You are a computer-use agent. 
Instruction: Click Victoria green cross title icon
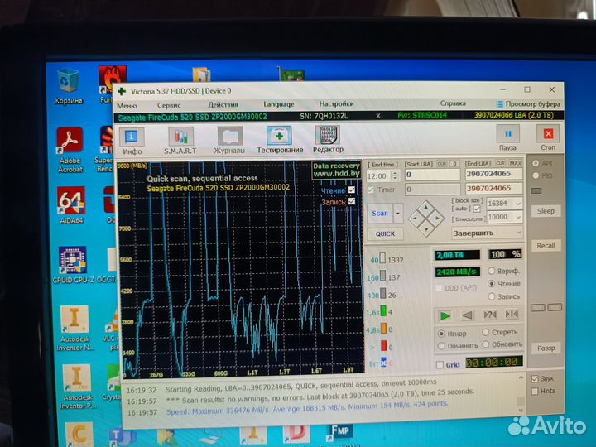pyautogui.click(x=122, y=91)
